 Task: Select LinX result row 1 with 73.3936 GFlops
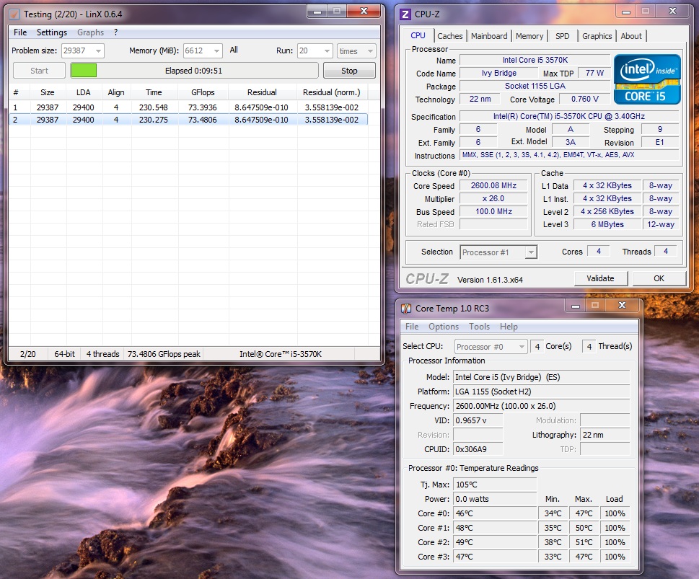188,107
